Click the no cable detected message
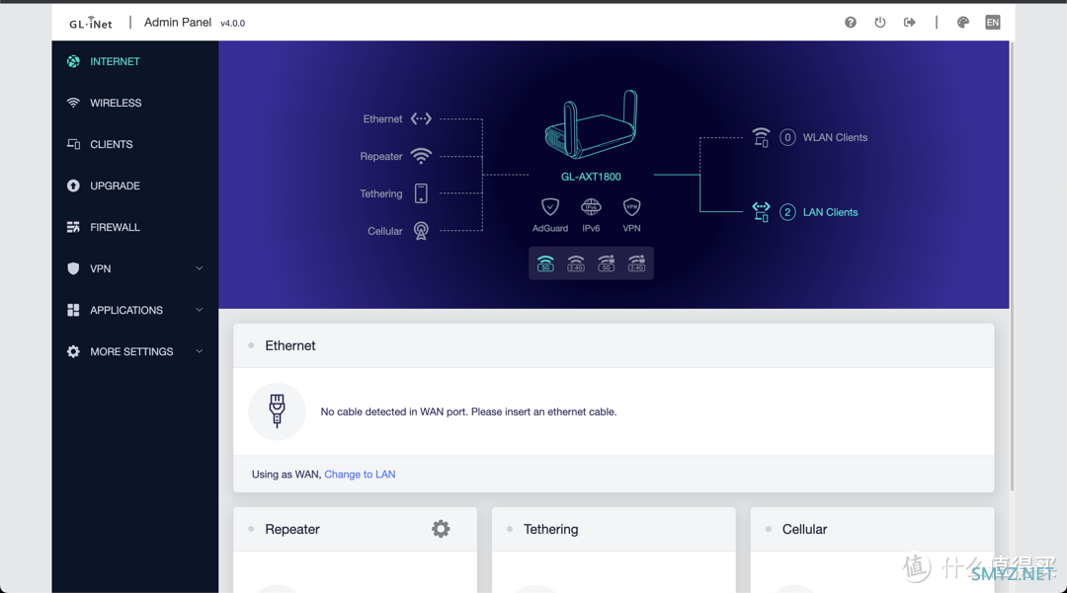 [x=468, y=411]
